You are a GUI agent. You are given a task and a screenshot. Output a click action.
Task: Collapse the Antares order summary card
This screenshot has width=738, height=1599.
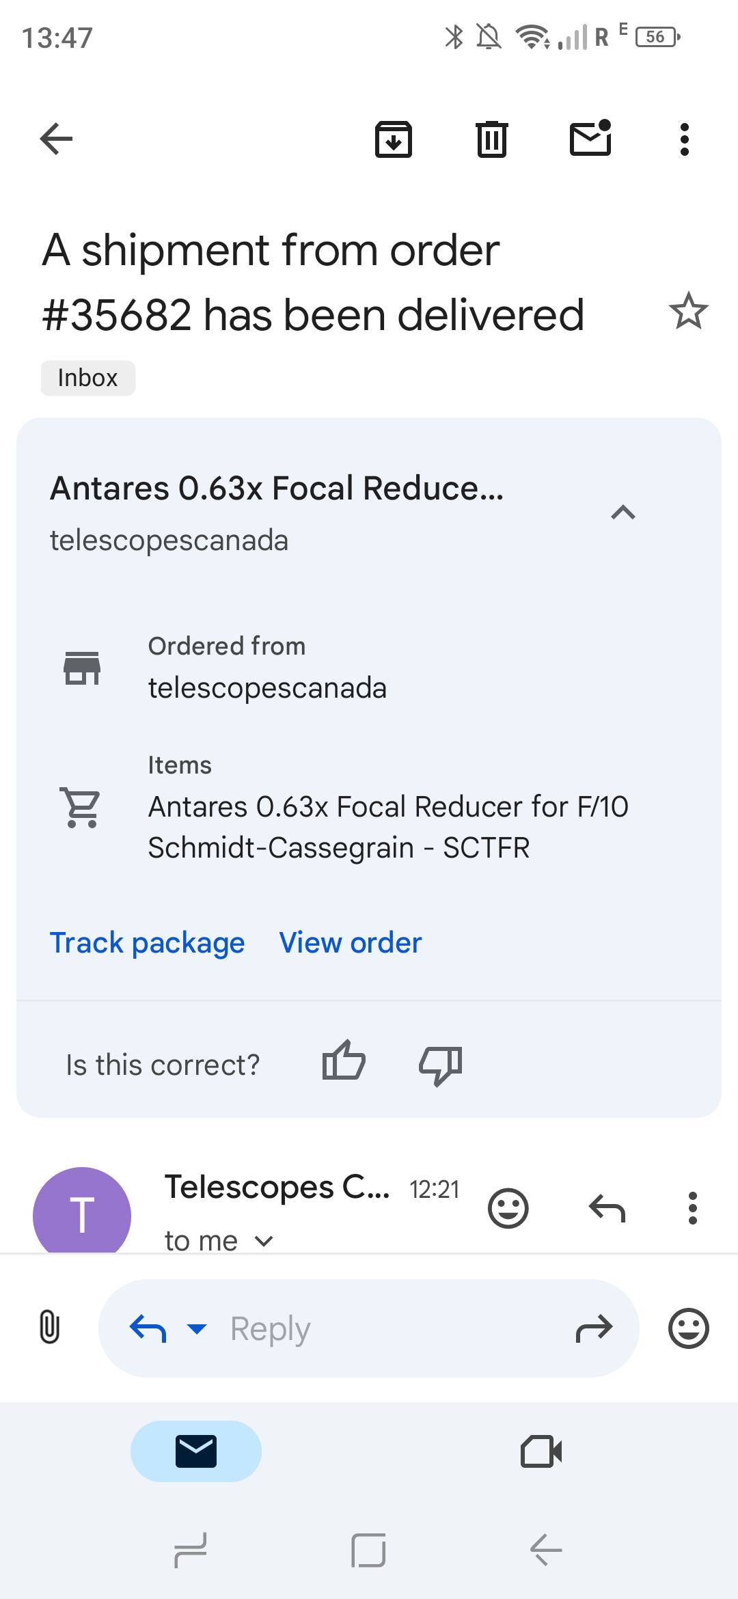pos(623,512)
